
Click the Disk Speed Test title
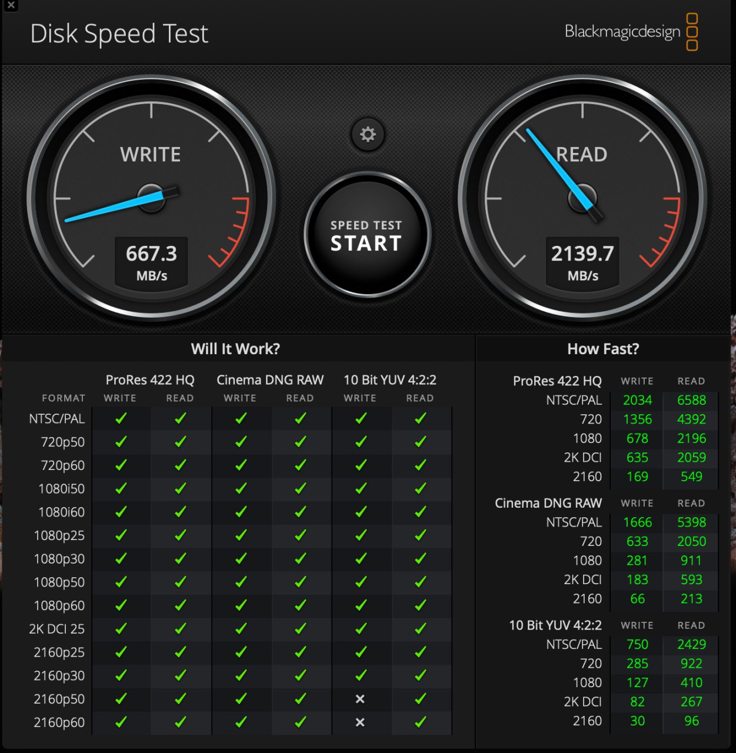(119, 34)
